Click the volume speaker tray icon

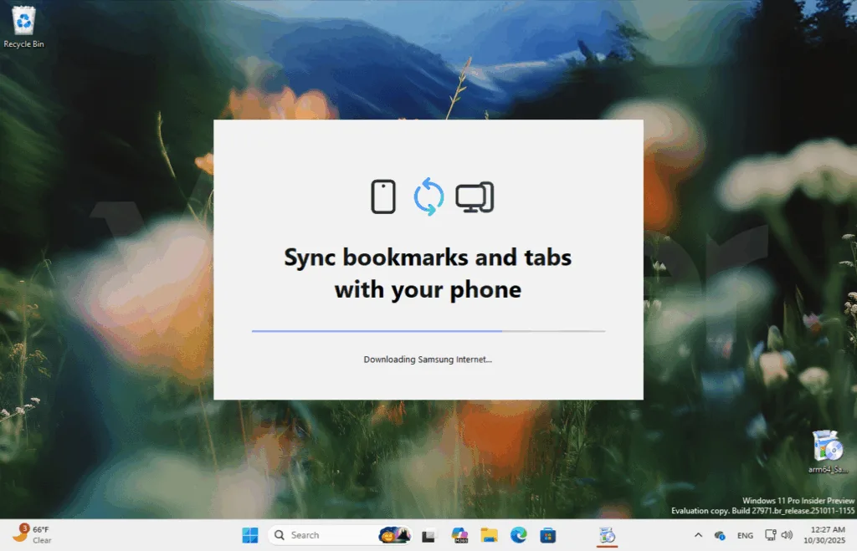787,535
